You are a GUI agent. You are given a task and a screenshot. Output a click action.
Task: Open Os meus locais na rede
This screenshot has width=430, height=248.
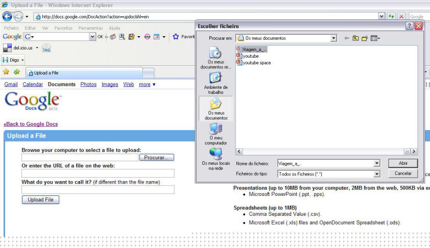tap(216, 159)
